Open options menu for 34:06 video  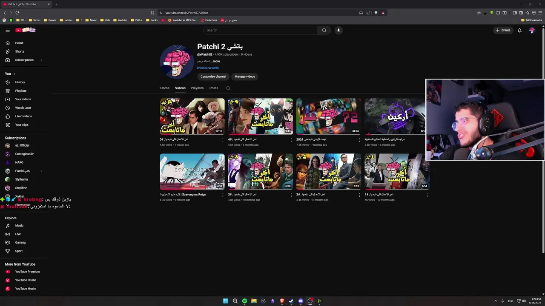click(x=359, y=140)
